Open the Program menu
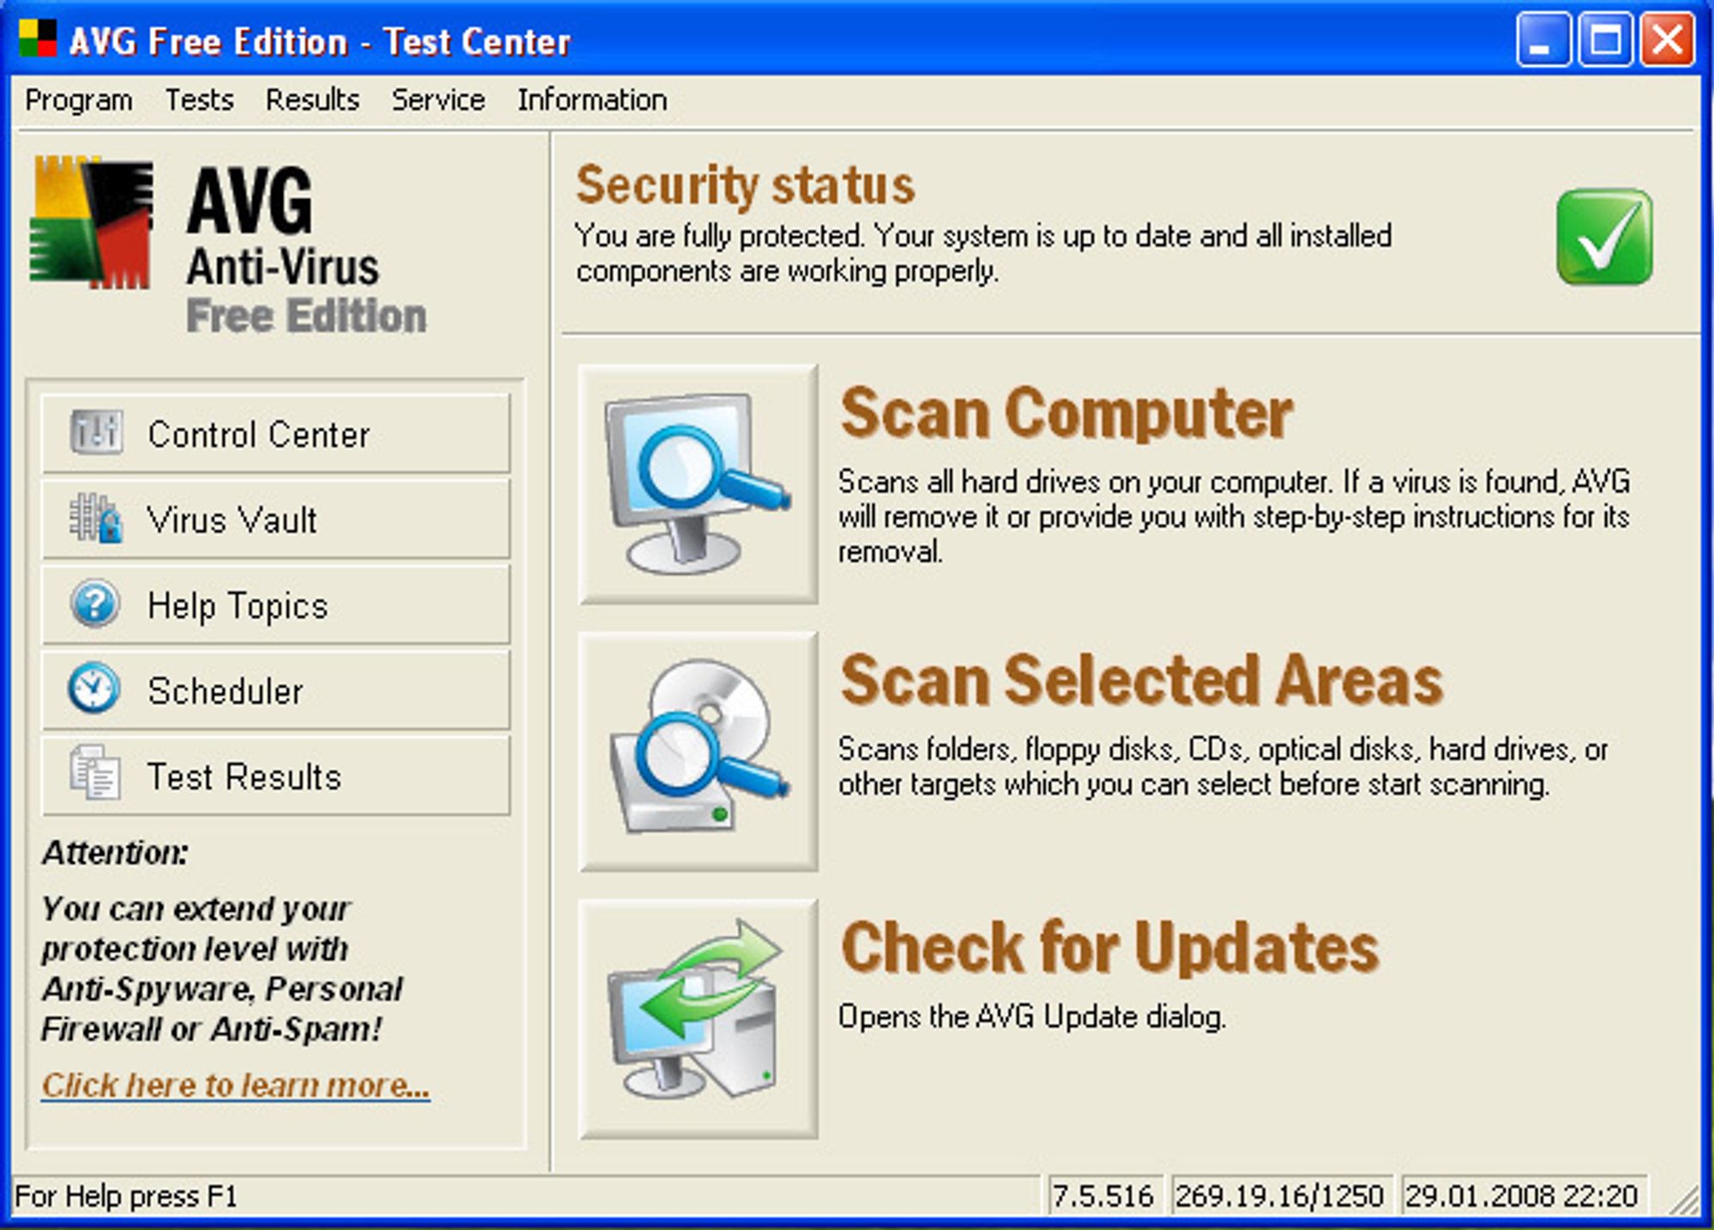 (79, 100)
